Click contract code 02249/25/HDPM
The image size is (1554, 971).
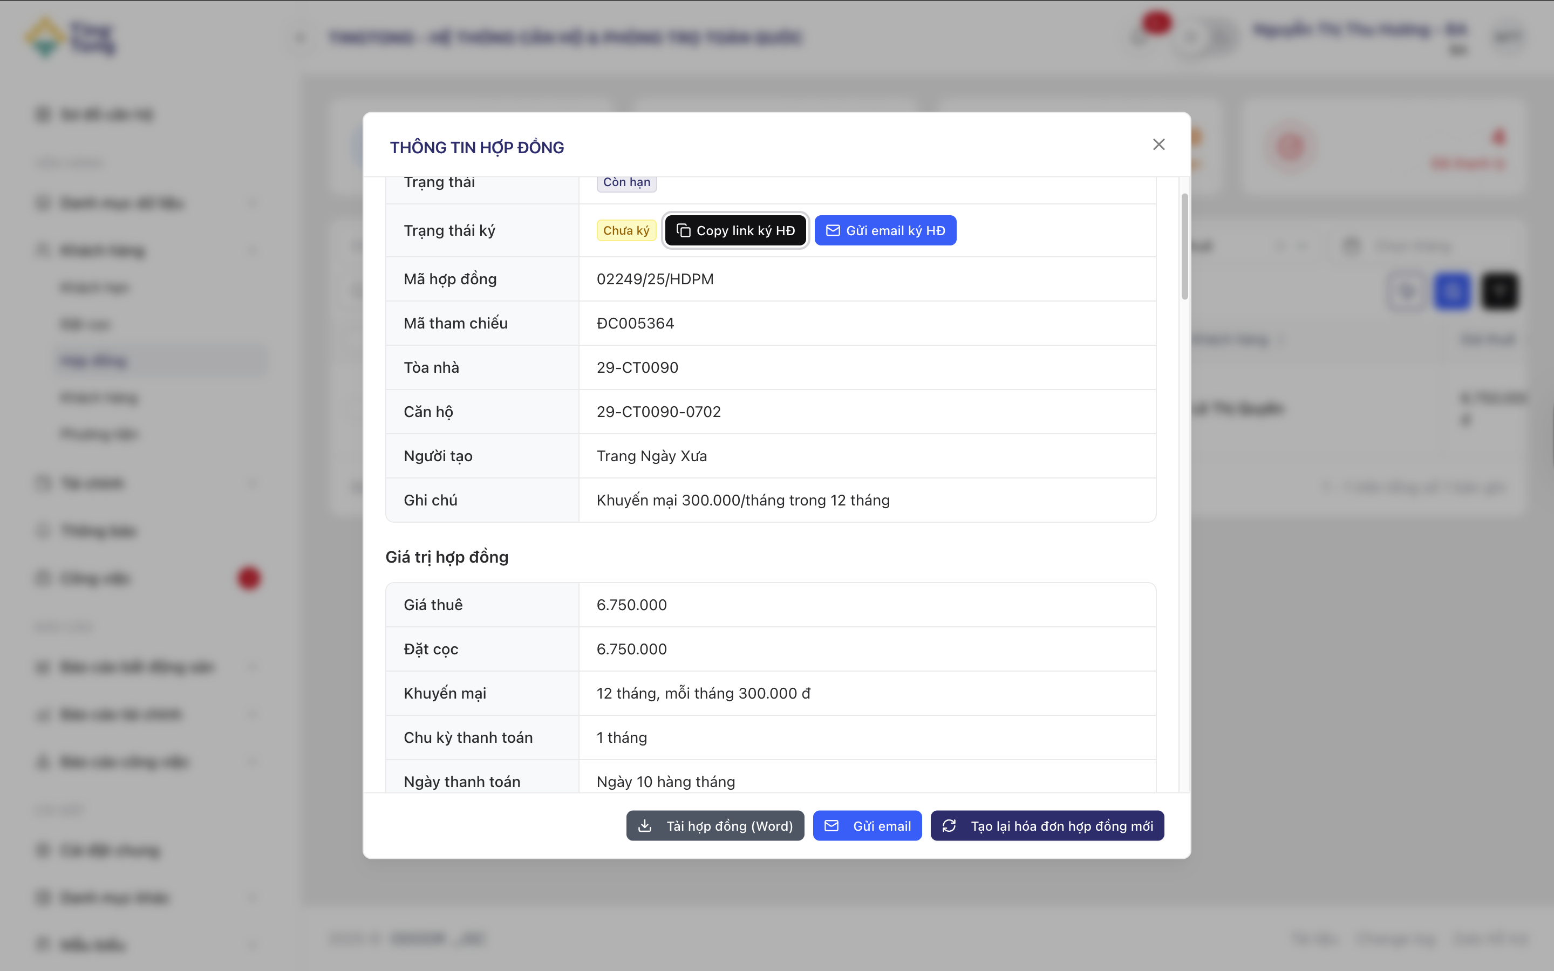point(655,279)
